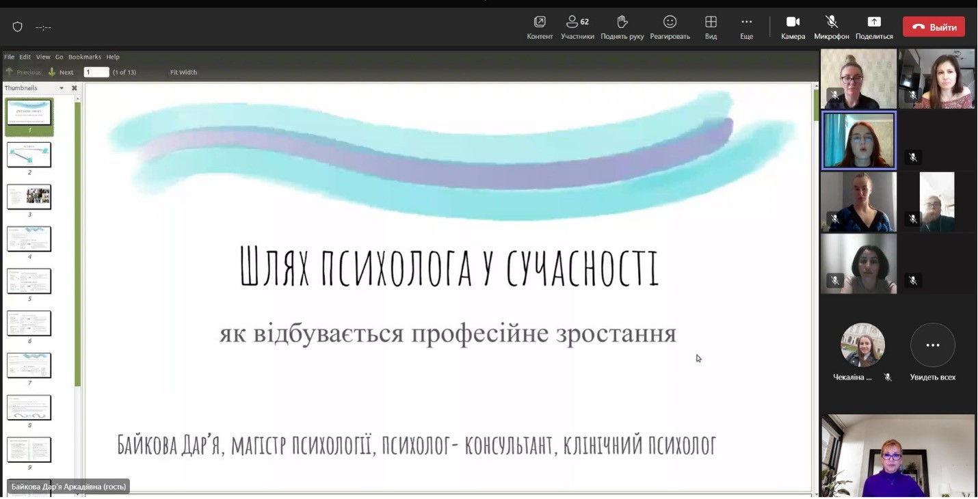Toggle Поднять руку to raise hand

click(x=622, y=27)
